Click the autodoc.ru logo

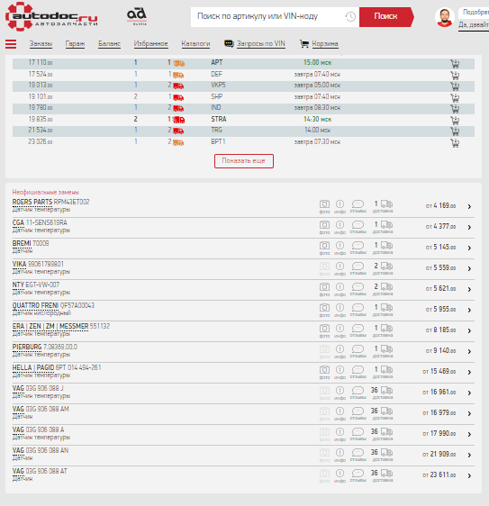pyautogui.click(x=51, y=16)
